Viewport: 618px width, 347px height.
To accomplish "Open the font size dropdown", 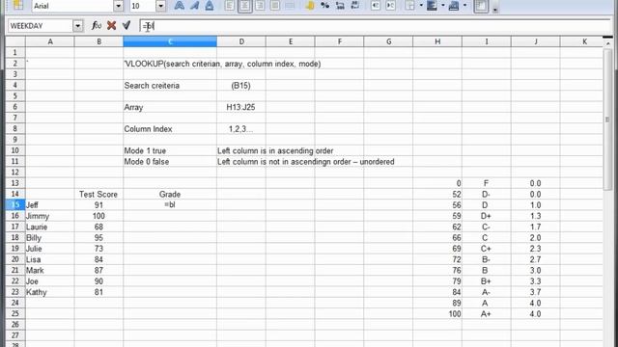I will click(160, 6).
